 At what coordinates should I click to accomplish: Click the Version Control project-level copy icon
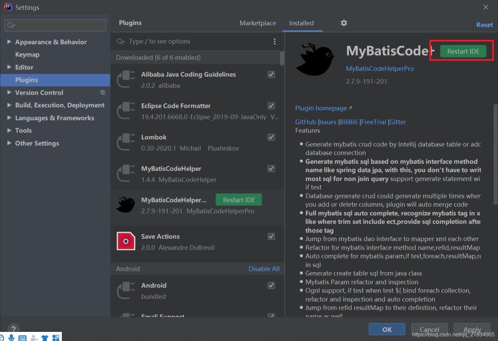click(103, 93)
